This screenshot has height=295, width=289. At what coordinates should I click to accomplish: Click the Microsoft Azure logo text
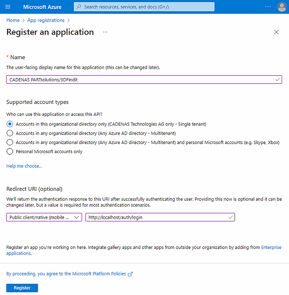(42, 7)
